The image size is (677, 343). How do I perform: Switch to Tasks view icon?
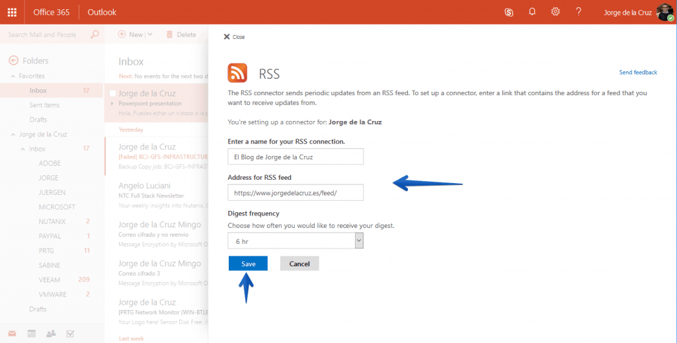point(70,334)
